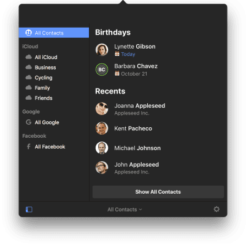This screenshot has height=246, width=246.
Task: Click the Barbara Chavez name
Action: 136,66
